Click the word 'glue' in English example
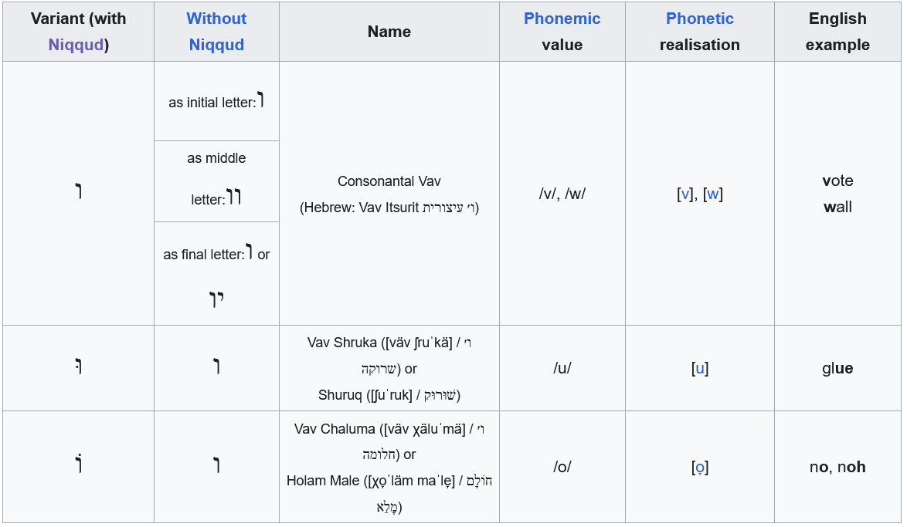This screenshot has height=527, width=907. 837,368
